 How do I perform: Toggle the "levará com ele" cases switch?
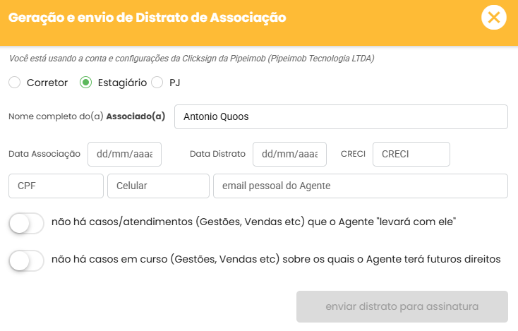coord(27,224)
